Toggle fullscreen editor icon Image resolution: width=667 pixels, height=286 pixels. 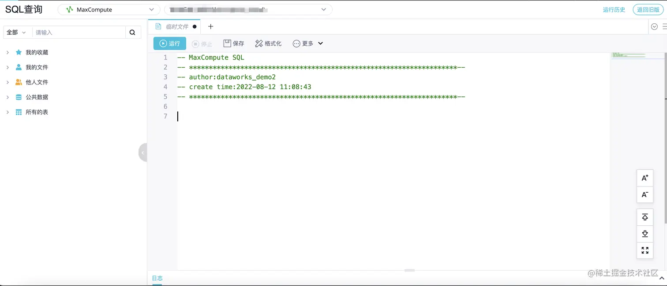pos(645,250)
